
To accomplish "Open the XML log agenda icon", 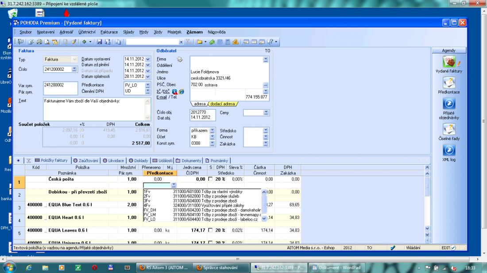I will pos(449,151).
